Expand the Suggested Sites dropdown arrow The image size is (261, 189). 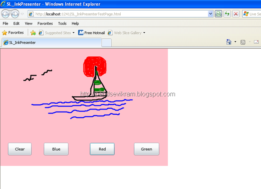click(73, 33)
